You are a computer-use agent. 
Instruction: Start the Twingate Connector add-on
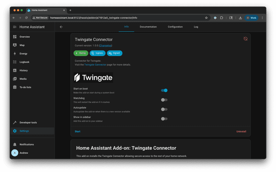78,131
